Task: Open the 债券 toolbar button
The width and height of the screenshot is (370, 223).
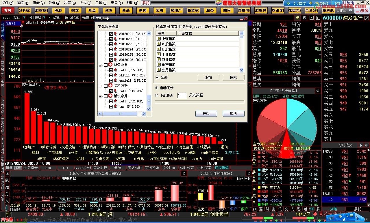Action: (109, 10)
